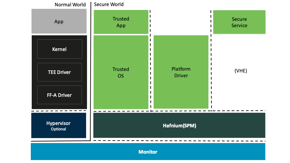Viewport: 290px width, 163px height.
Task: Click the dashed line left of Secure Service
Action: click(211, 60)
